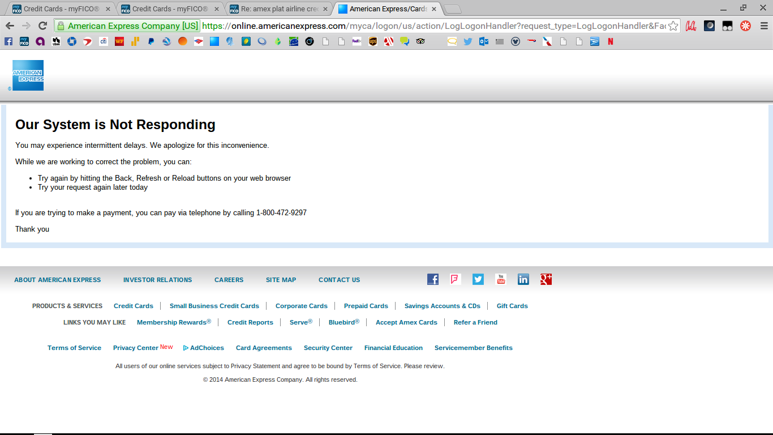Open the Corporate Cards link
Viewport: 773px width, 435px height.
(302, 306)
